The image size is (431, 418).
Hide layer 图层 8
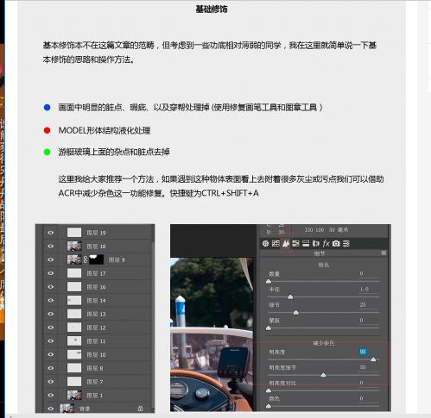[x=51, y=368]
